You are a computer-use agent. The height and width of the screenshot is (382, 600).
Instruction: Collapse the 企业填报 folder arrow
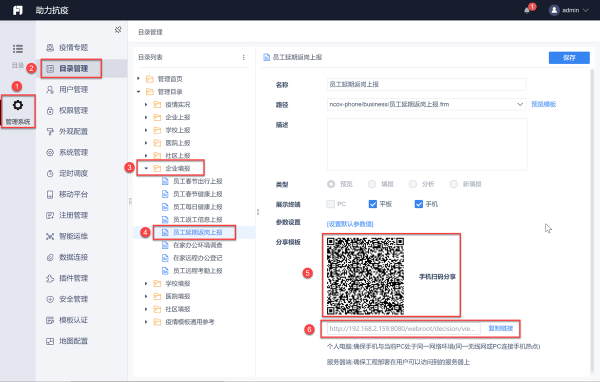click(x=146, y=168)
